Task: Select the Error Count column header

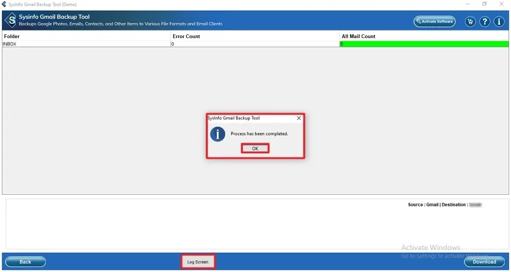Action: [255, 36]
